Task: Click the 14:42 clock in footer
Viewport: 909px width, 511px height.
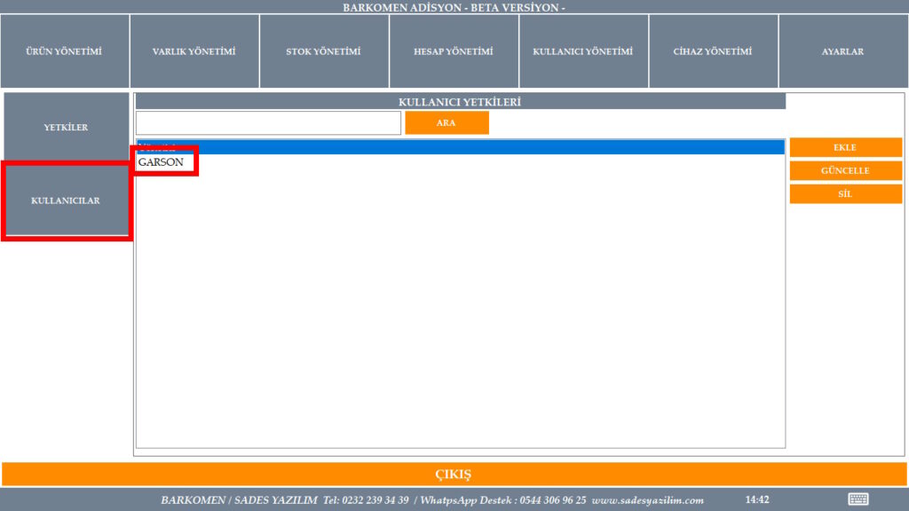Action: 757,499
